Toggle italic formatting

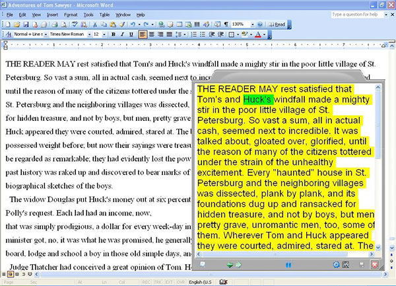tap(122, 34)
